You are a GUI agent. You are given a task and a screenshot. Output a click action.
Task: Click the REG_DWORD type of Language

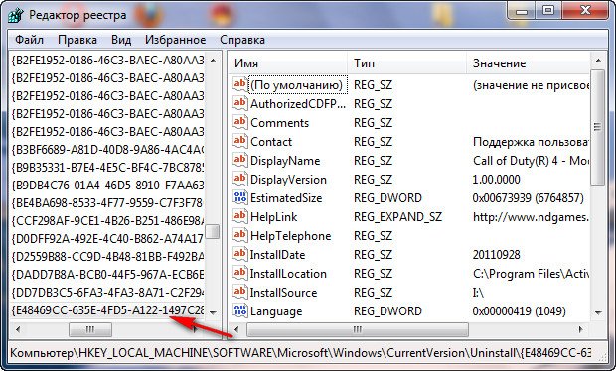[387, 310]
